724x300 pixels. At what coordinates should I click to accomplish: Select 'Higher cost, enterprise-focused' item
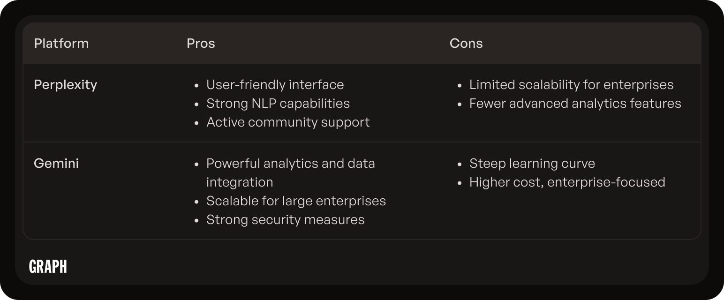pos(567,182)
